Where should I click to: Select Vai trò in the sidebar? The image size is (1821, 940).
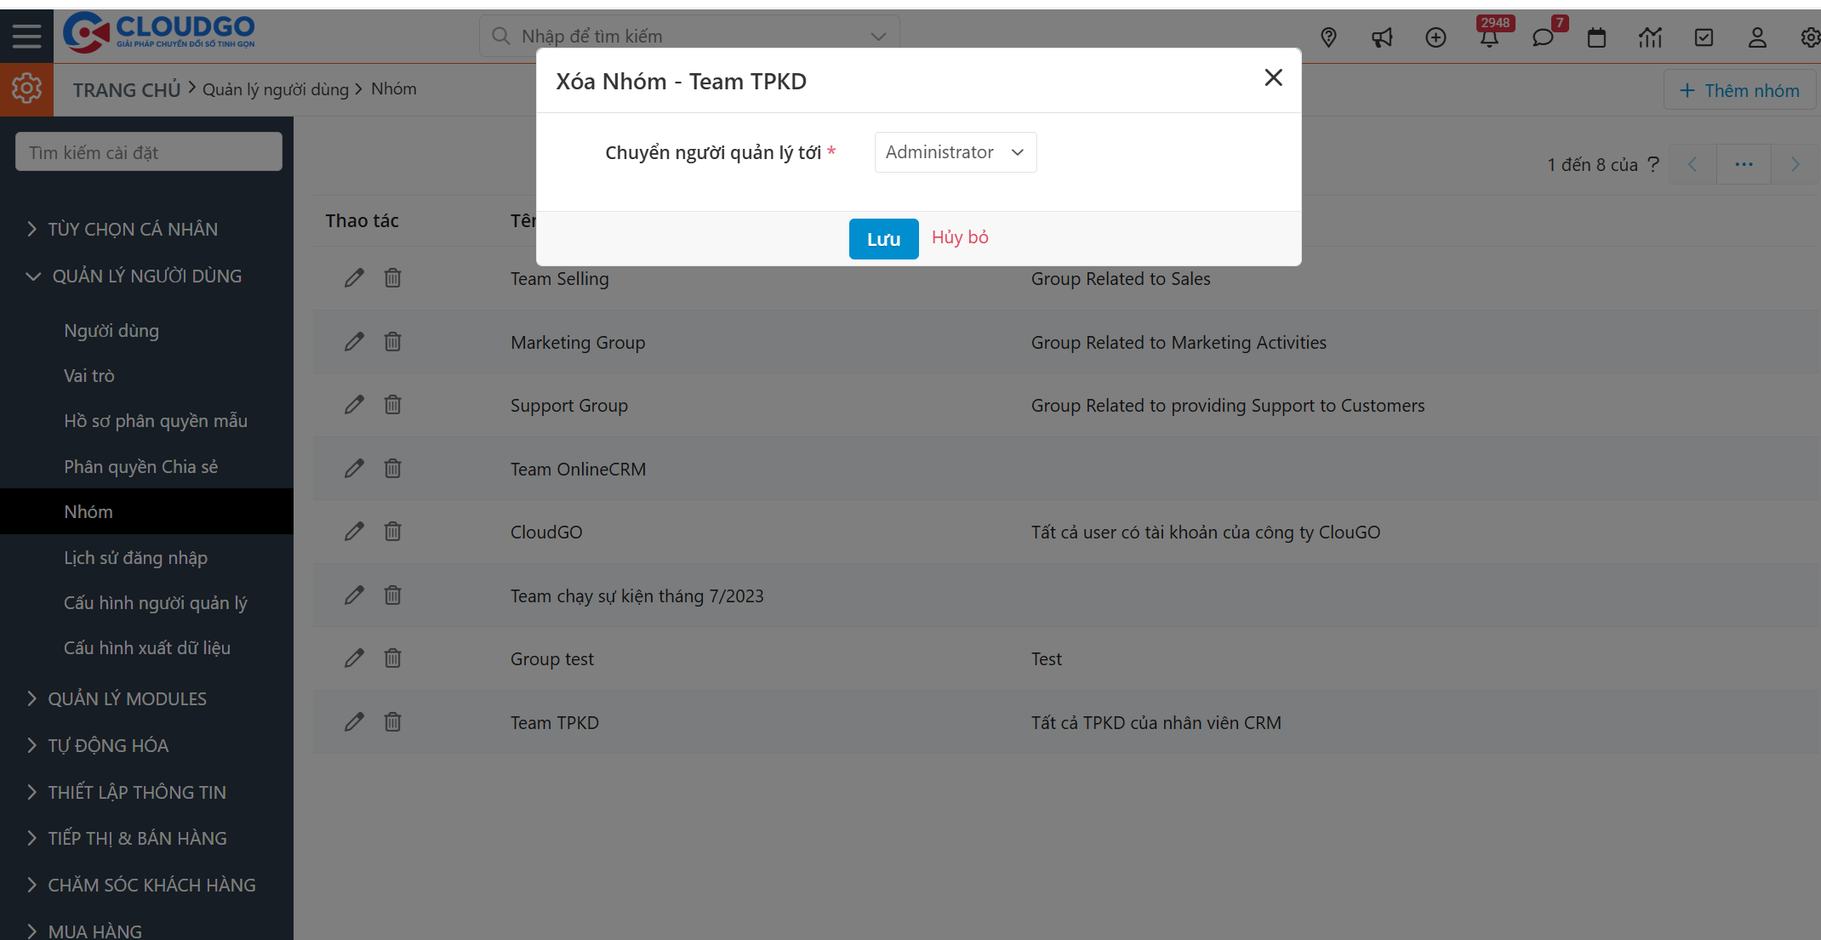(88, 375)
